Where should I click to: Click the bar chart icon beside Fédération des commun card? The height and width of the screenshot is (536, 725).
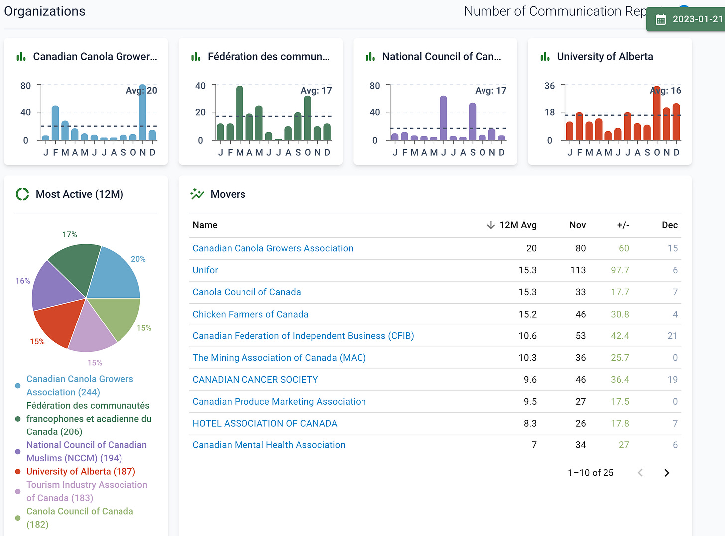[x=196, y=57]
